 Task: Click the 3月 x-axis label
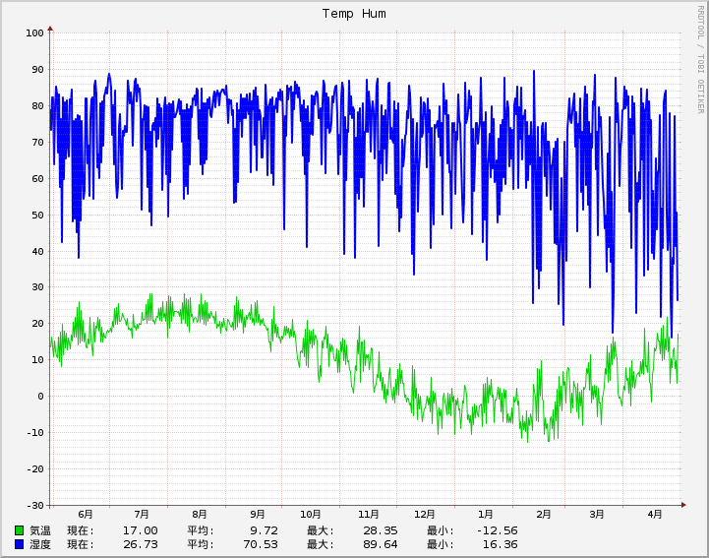coord(597,515)
